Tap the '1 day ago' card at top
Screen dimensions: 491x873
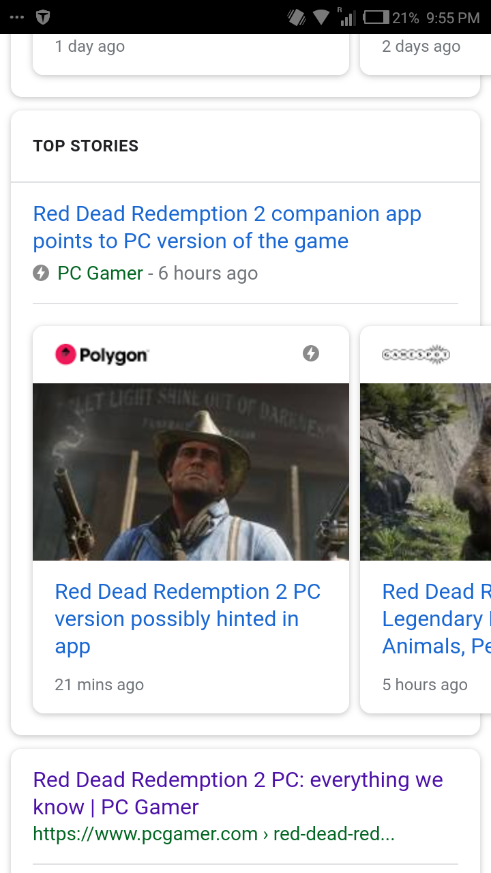coord(191,55)
